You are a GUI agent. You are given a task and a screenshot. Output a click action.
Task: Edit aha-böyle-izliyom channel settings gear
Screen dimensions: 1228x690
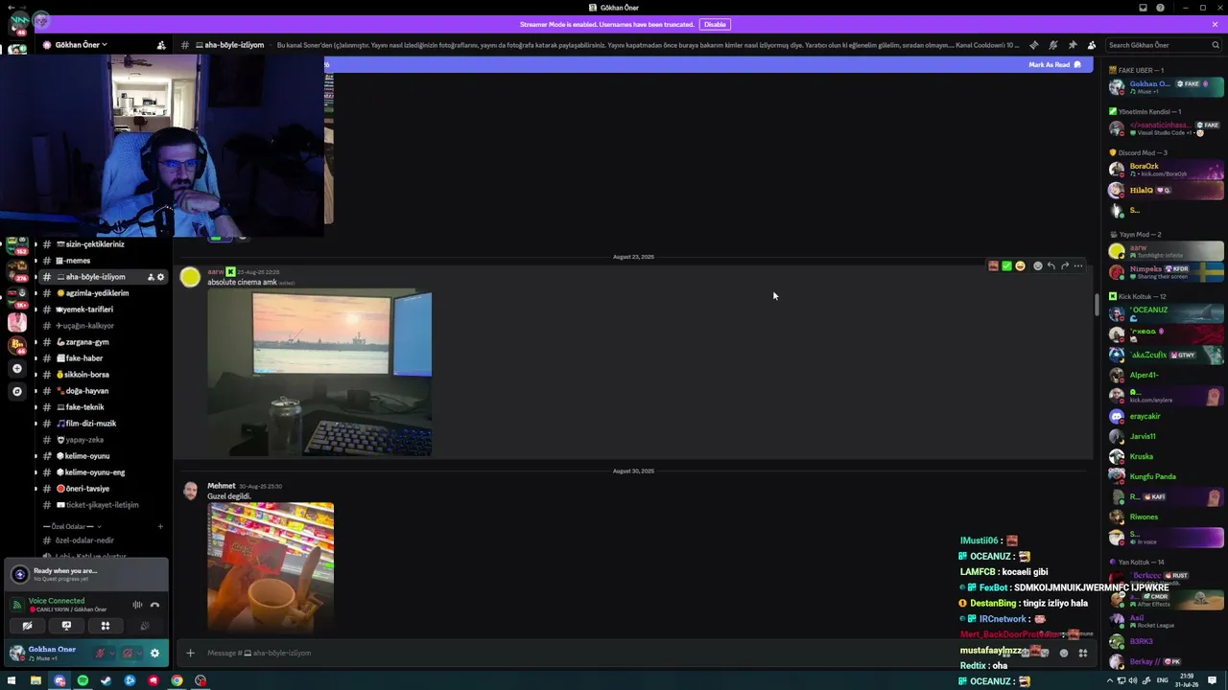[160, 277]
